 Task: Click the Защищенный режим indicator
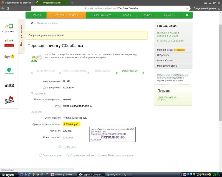click(x=205, y=8)
